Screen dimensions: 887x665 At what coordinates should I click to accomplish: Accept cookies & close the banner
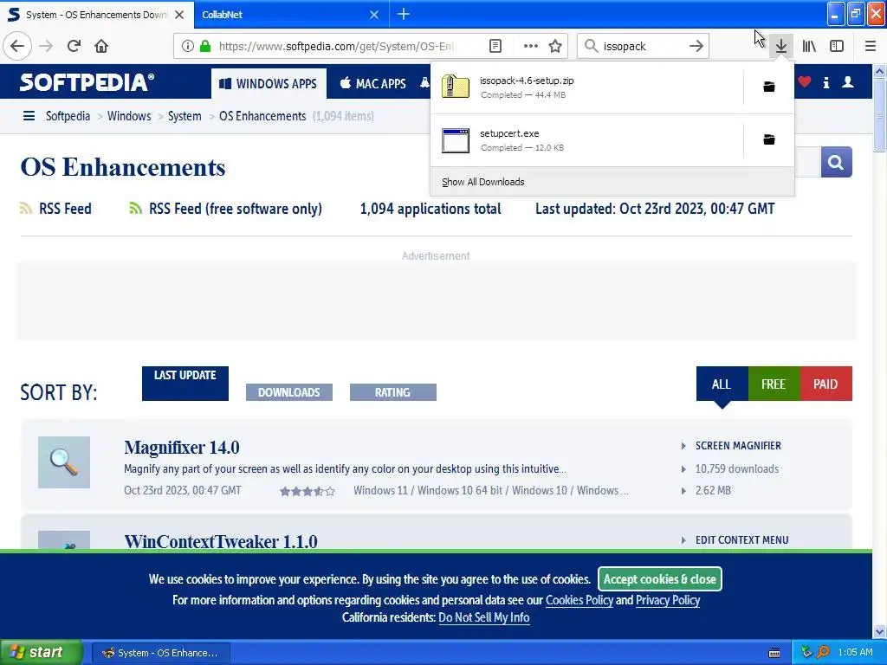[659, 579]
